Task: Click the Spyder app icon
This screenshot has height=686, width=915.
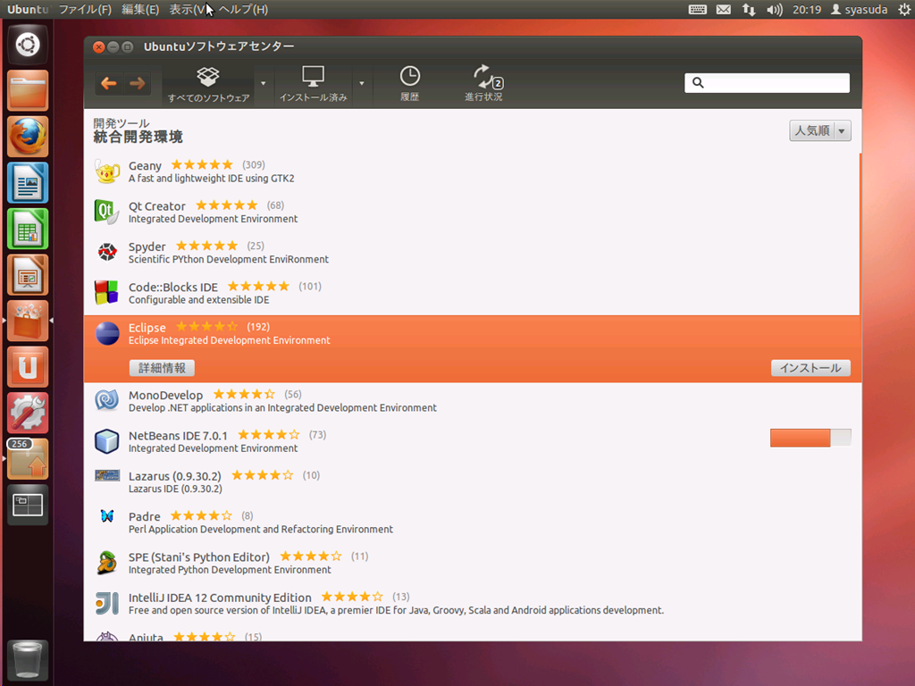Action: click(107, 252)
